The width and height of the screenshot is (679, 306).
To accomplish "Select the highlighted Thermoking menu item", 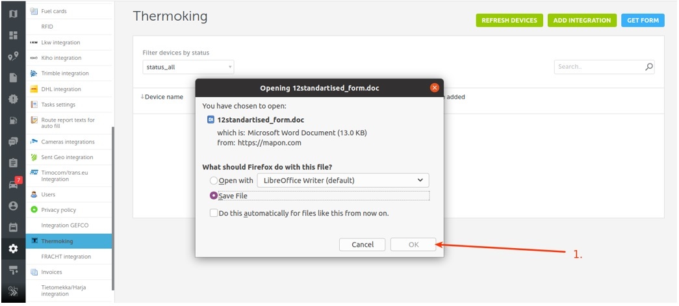I will tap(69, 241).
